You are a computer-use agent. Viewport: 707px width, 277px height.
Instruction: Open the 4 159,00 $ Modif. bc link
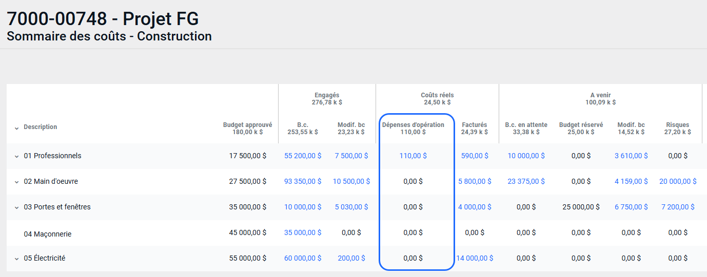click(631, 181)
